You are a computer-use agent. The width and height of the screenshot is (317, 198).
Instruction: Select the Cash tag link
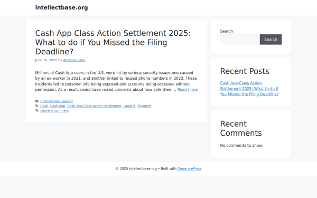click(x=44, y=106)
